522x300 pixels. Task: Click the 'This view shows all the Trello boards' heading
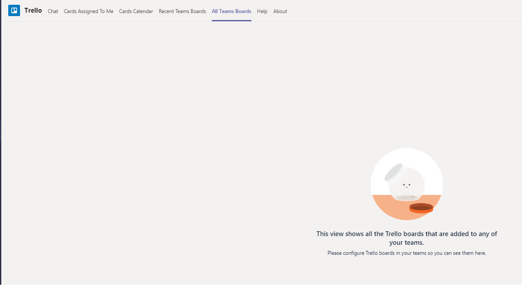coord(407,238)
